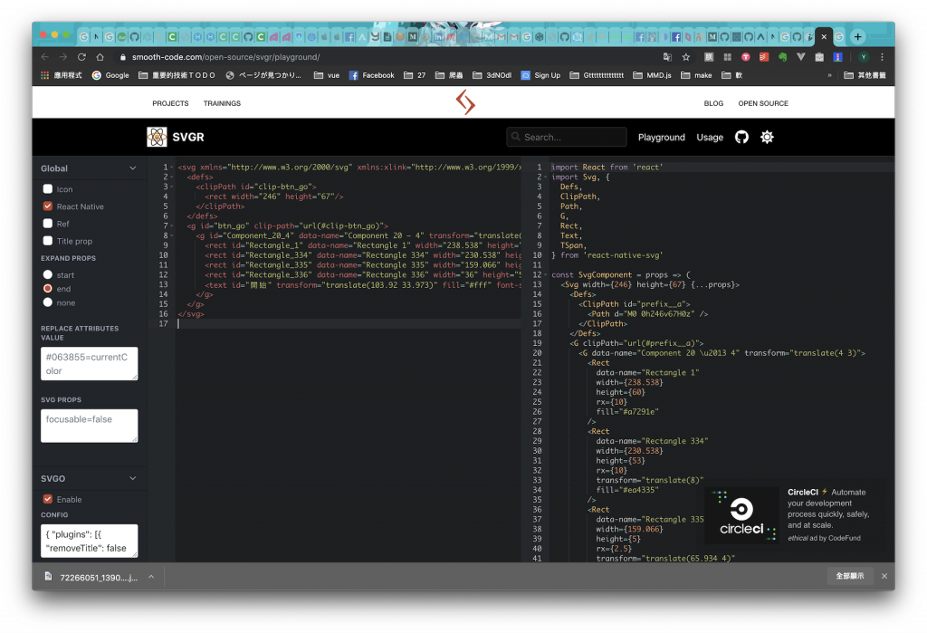Image resolution: width=927 pixels, height=633 pixels.
Task: Click the SVGO config text box
Action: (90, 541)
